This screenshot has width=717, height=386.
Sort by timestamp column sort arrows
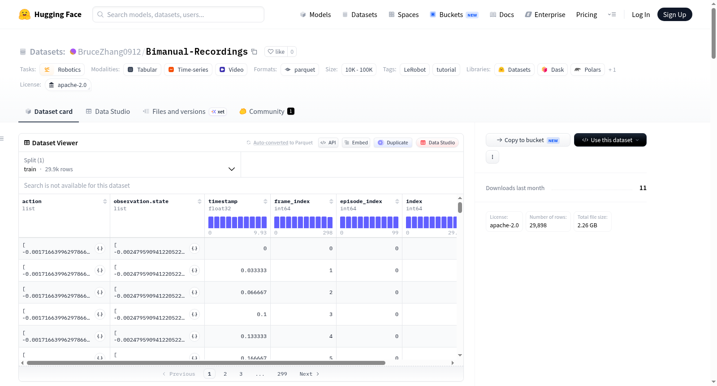tap(265, 202)
